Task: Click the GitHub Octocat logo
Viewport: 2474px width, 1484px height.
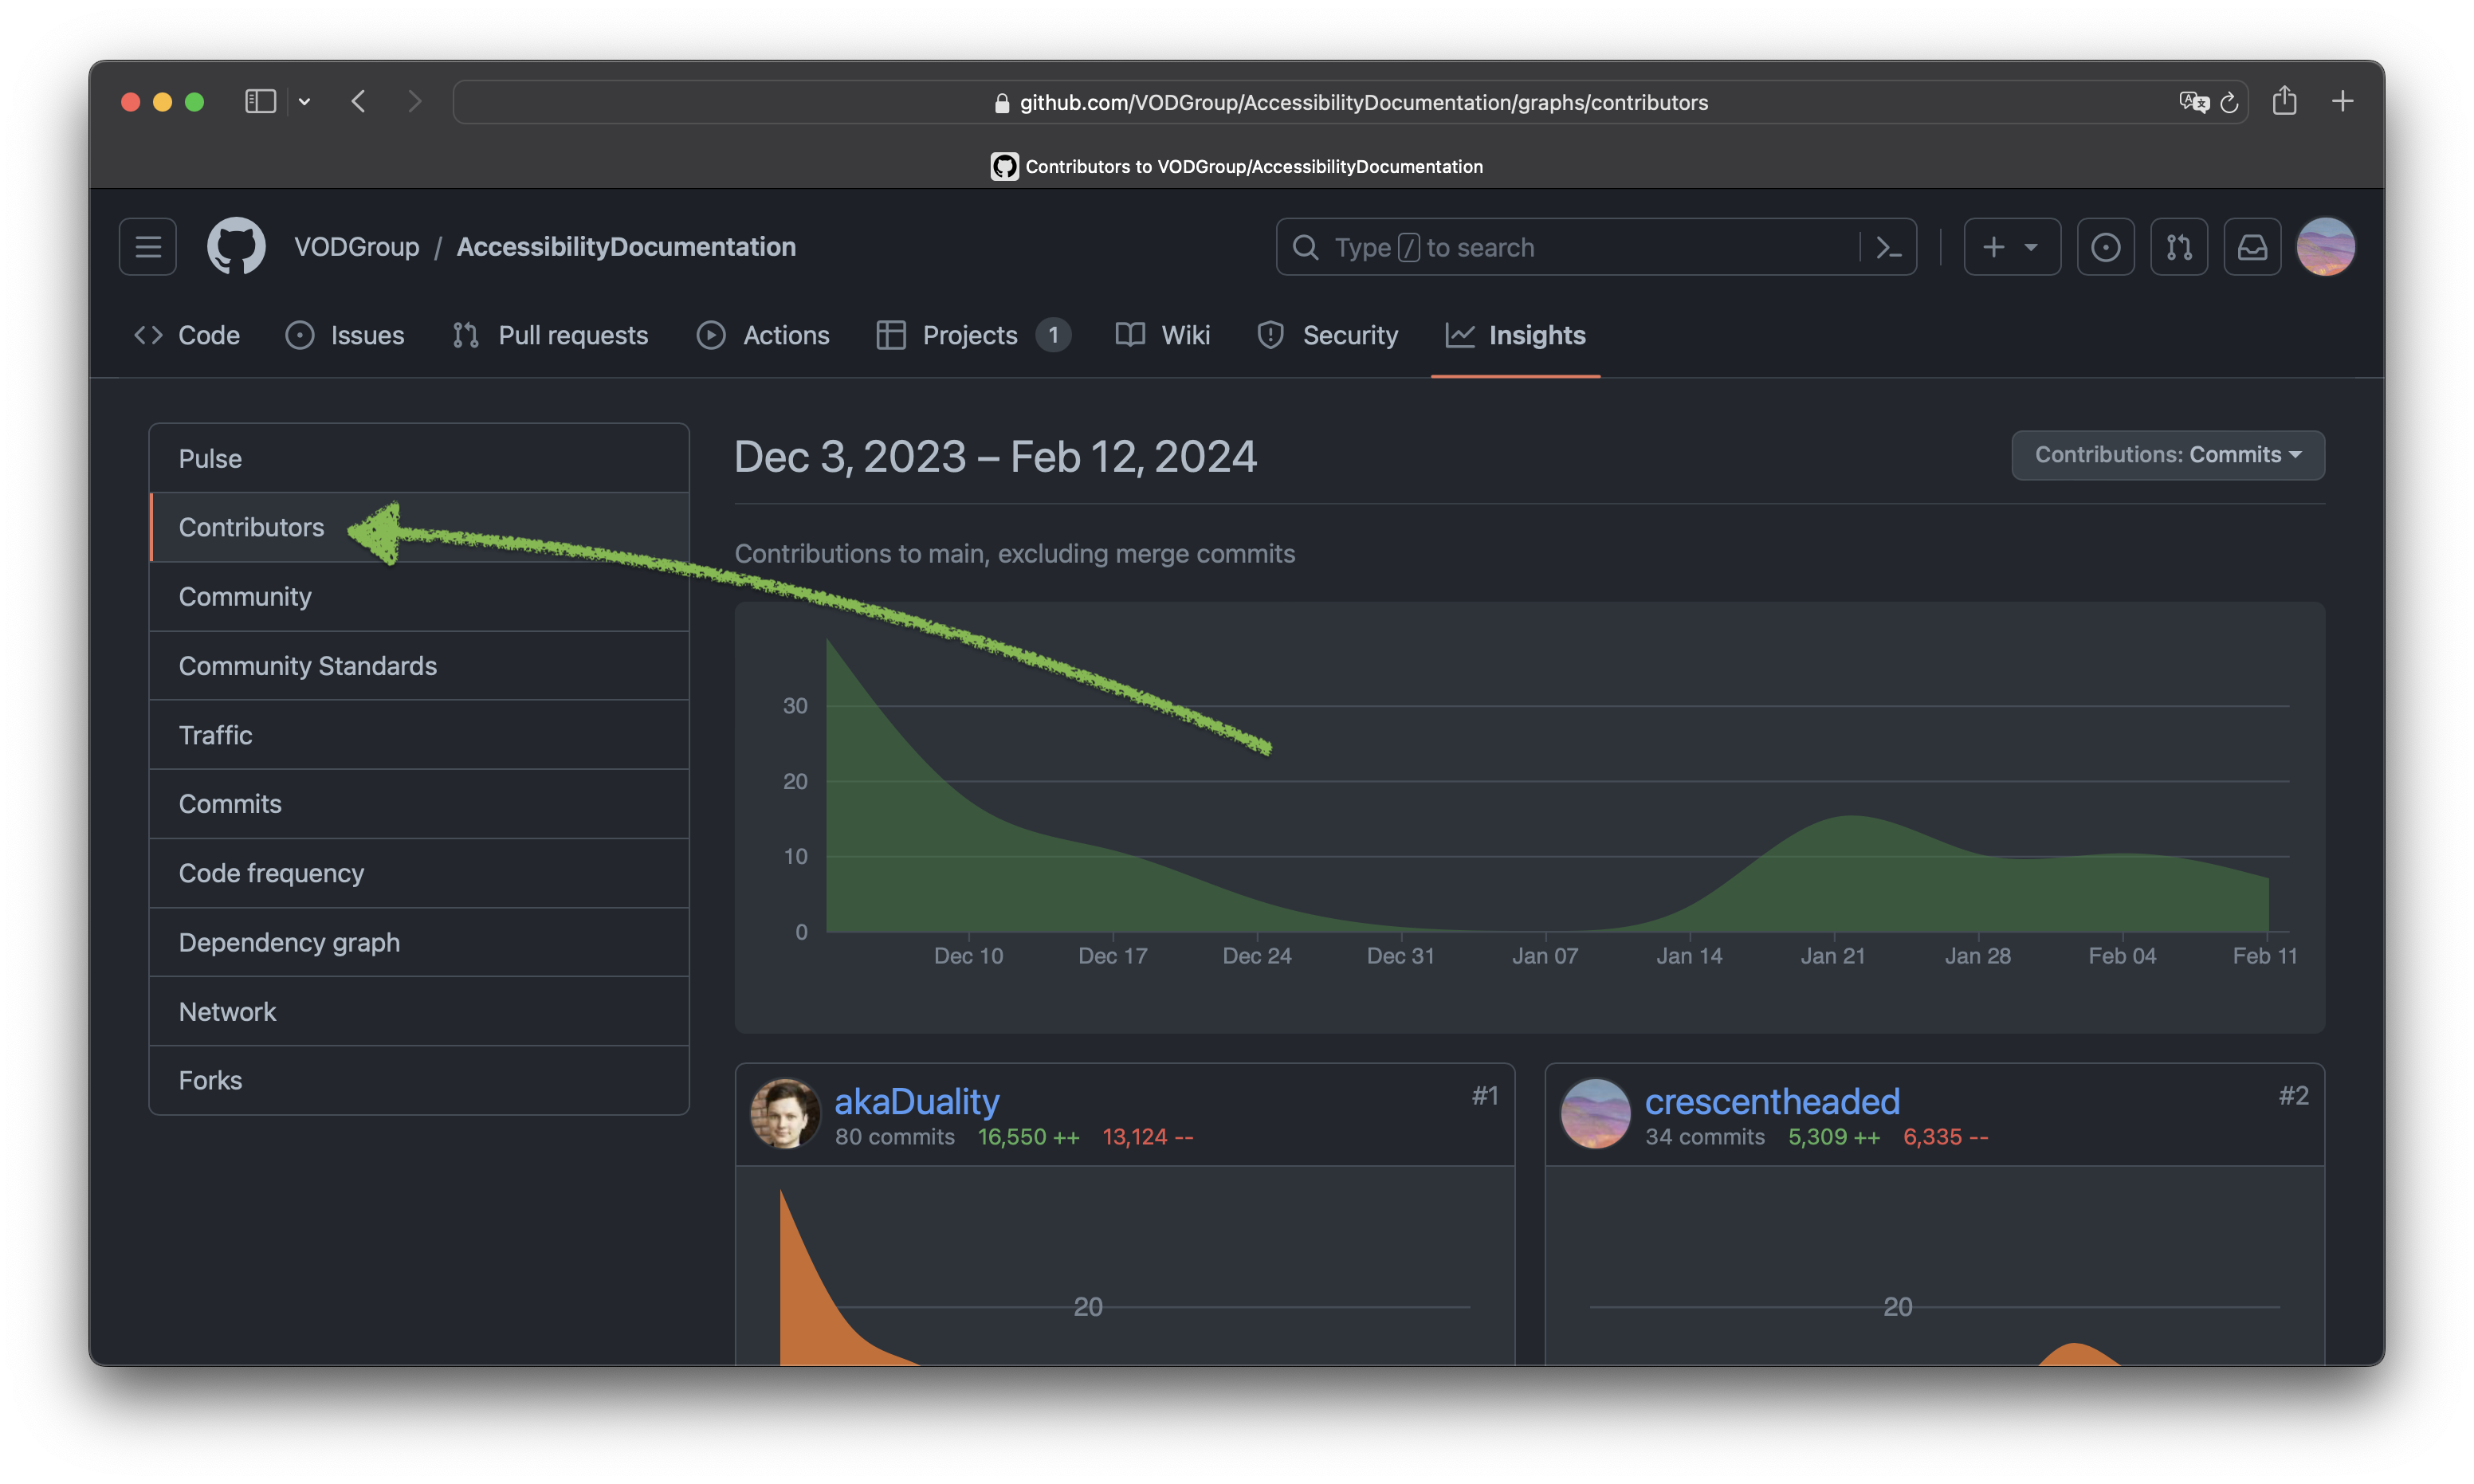Action: (236, 246)
